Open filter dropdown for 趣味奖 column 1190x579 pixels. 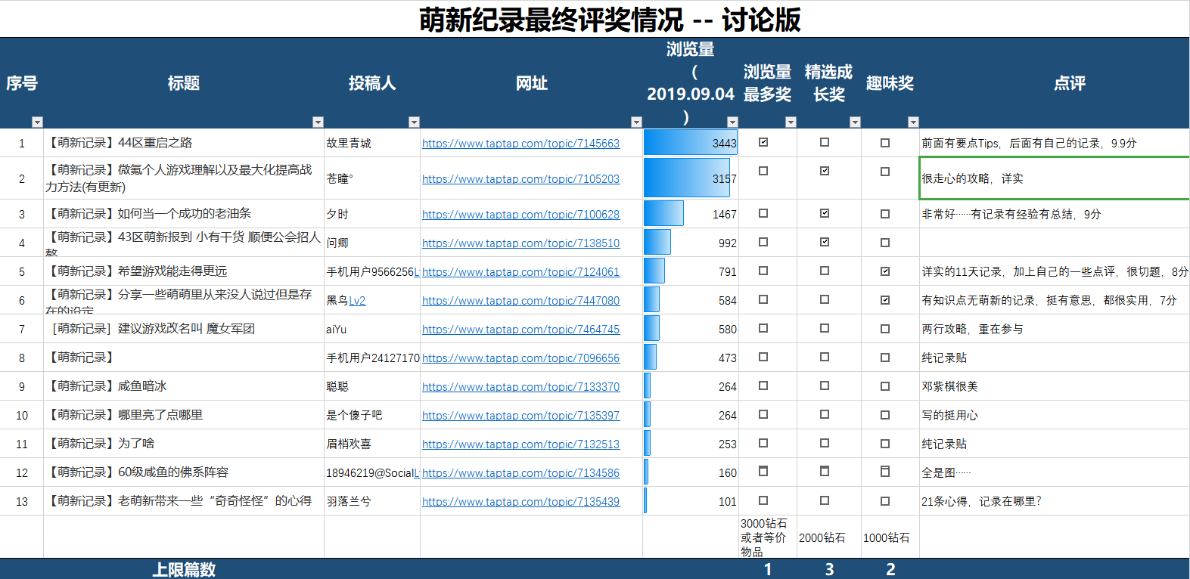pos(913,122)
